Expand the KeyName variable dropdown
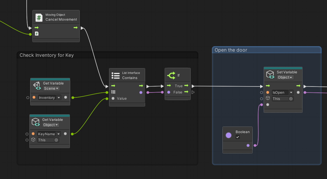327x179 pixels. tap(58, 134)
